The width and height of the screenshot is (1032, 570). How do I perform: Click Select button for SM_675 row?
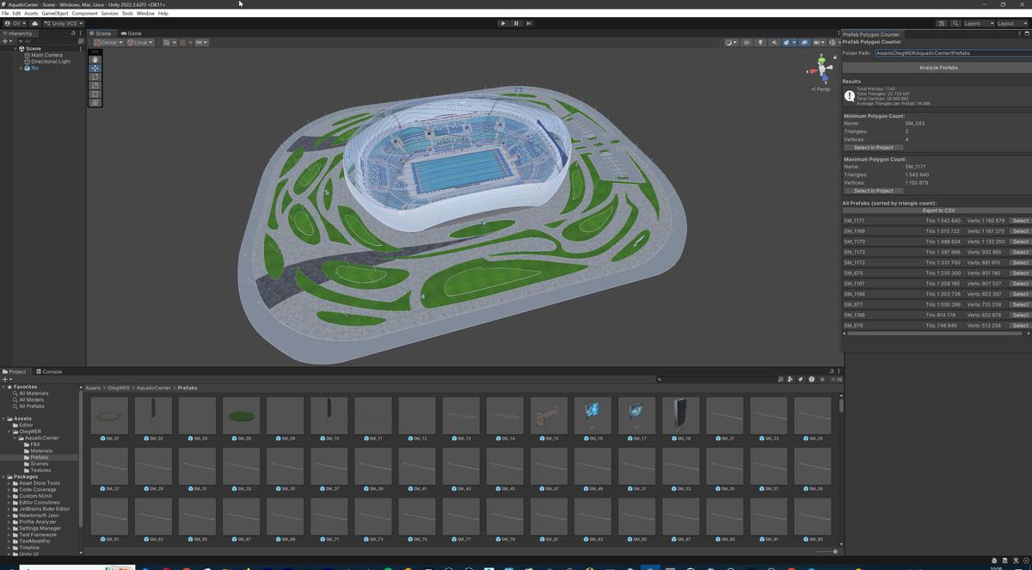pyautogui.click(x=1020, y=273)
